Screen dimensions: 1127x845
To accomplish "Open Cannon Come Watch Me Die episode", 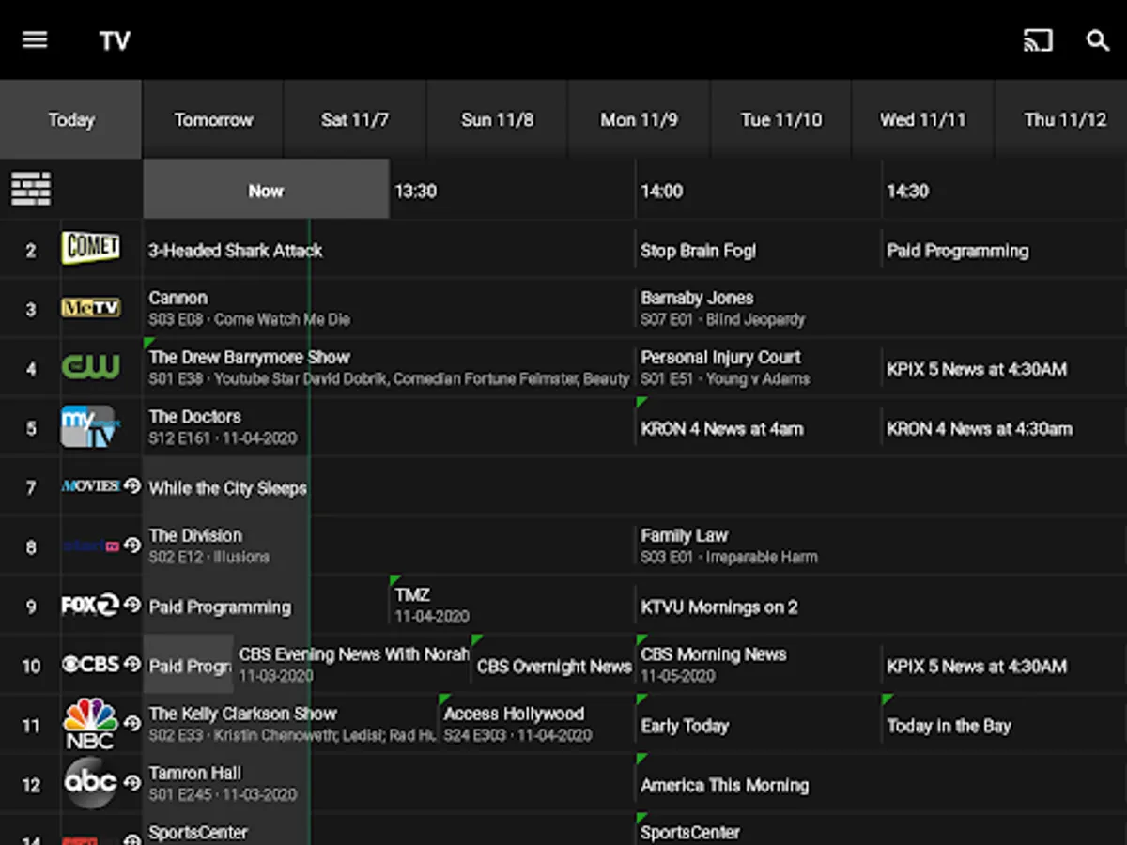I will click(x=389, y=309).
